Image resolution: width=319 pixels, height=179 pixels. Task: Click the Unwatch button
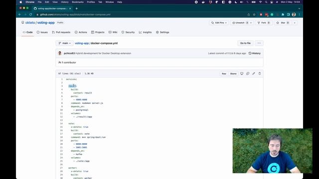240,23
